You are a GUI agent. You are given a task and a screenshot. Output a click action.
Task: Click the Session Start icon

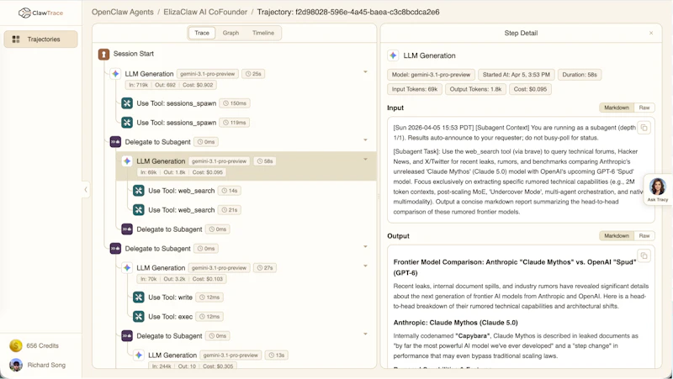click(103, 54)
